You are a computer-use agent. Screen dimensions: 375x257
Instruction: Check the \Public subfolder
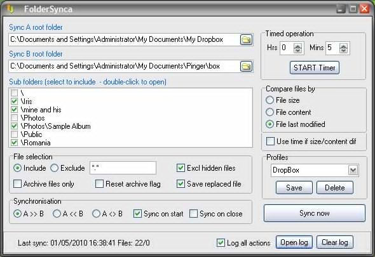pos(15,135)
